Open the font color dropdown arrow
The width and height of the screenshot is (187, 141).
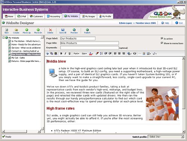[93, 54]
